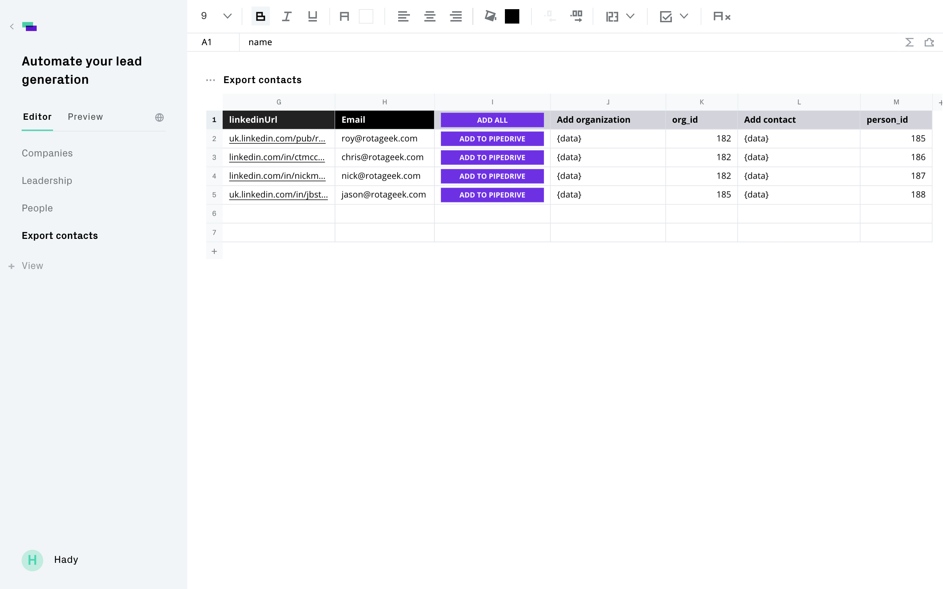Select row 1 header

point(214,119)
